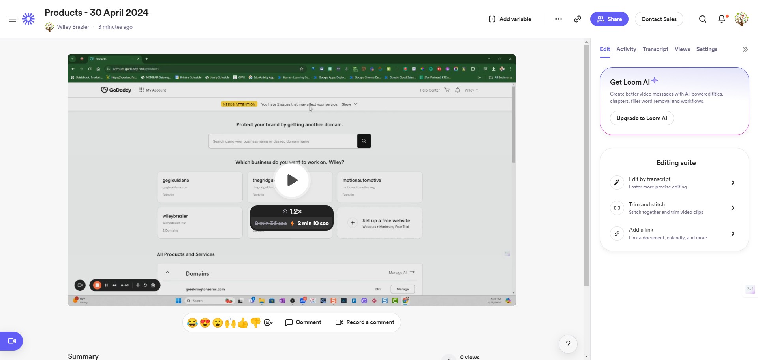Open the three-dot more options menu
The height and width of the screenshot is (360, 758).
pyautogui.click(x=558, y=19)
